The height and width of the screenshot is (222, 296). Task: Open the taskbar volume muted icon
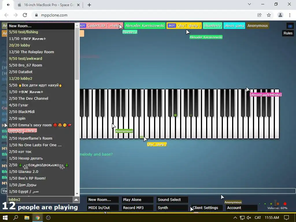click(x=249, y=218)
